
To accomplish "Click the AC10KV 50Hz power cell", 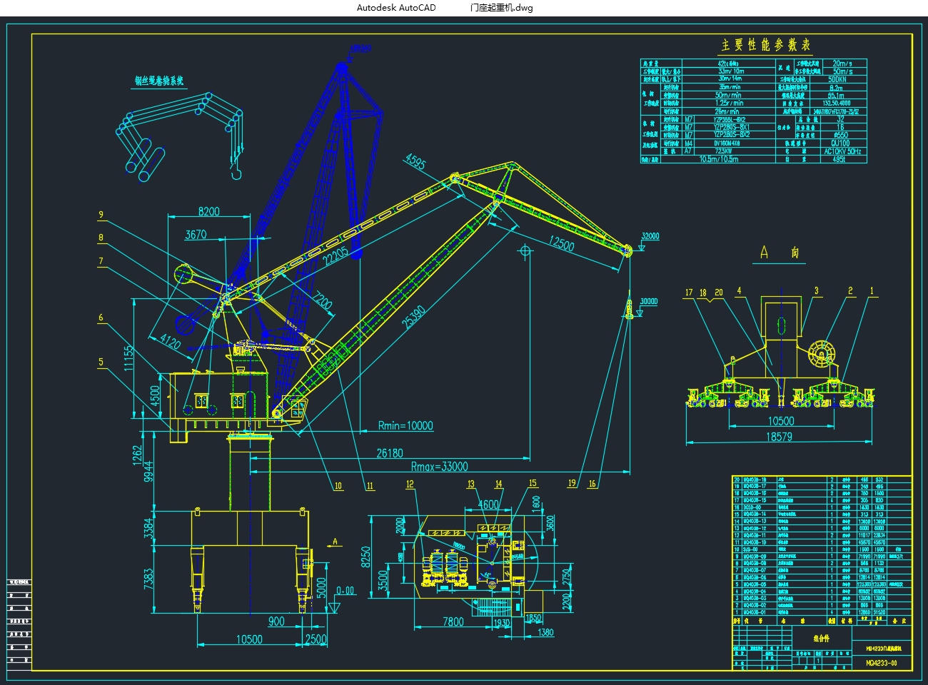I will pos(842,151).
